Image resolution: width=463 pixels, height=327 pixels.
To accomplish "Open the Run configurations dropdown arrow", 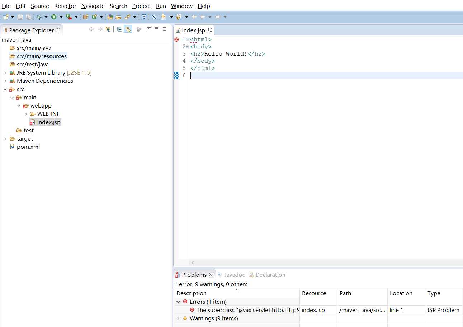I will (61, 17).
